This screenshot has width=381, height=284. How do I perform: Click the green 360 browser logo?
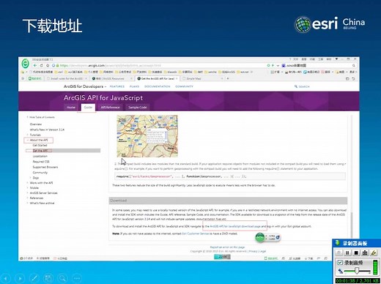tap(25, 64)
